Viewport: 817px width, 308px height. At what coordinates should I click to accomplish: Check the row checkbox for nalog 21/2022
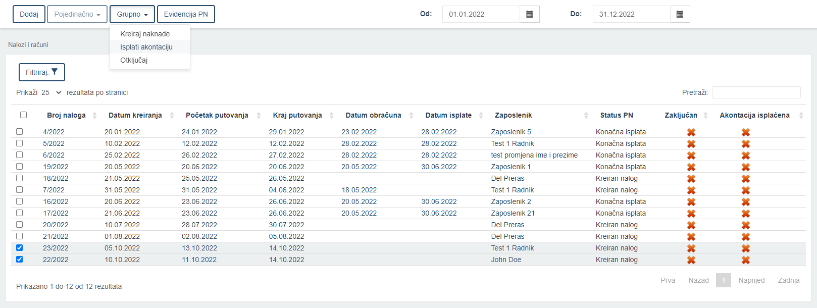19,236
